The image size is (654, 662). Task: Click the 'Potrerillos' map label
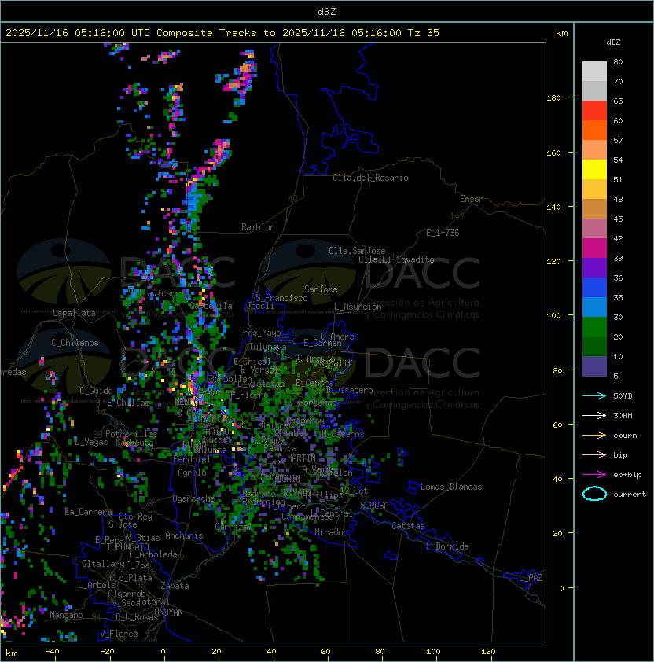pos(131,434)
